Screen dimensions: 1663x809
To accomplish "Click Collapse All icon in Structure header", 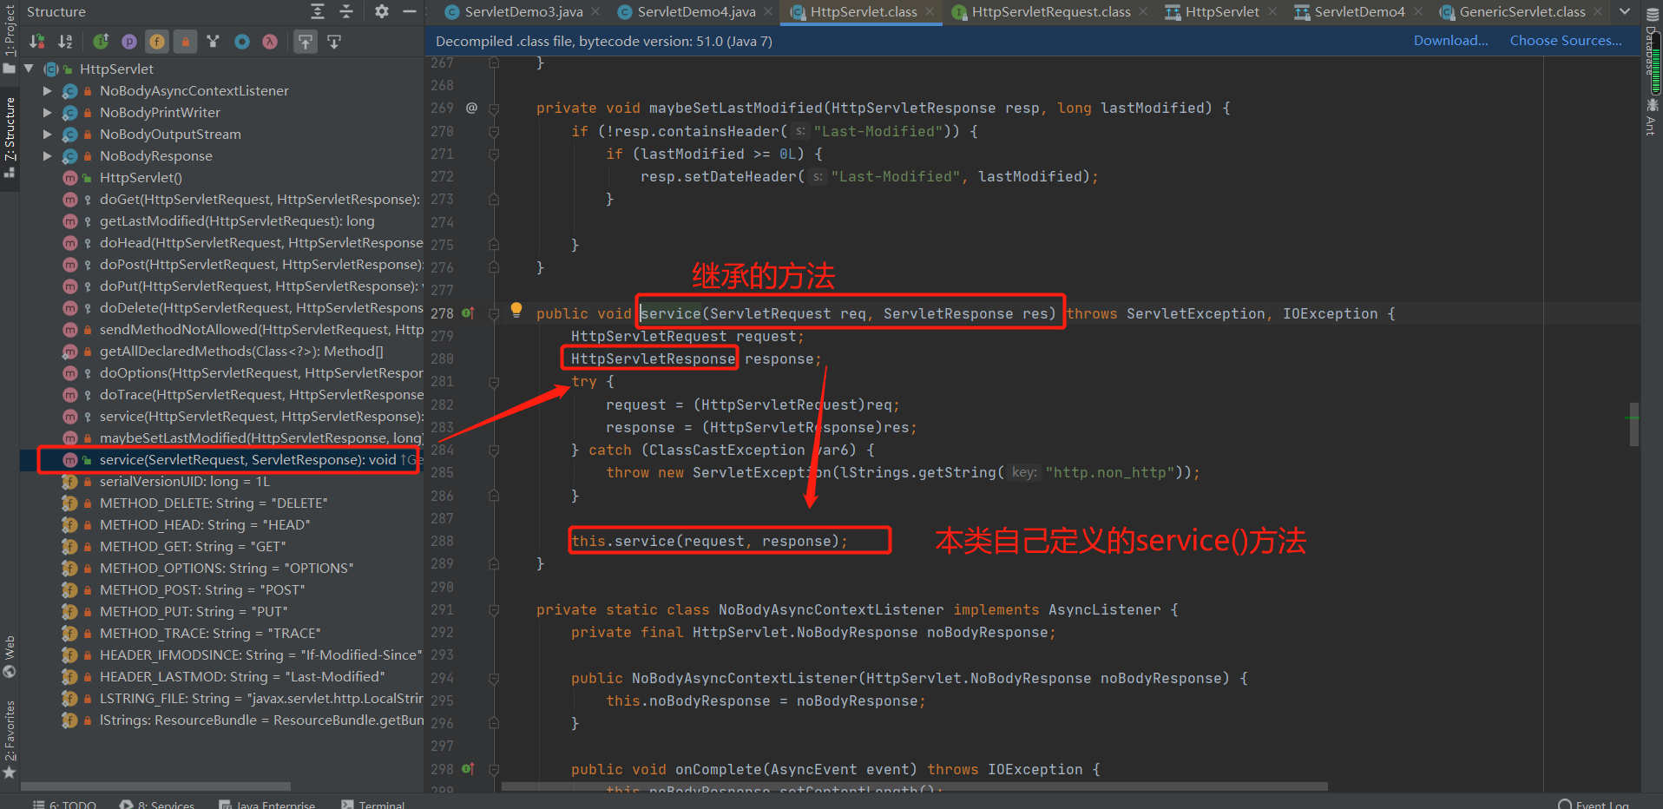I will tap(346, 11).
